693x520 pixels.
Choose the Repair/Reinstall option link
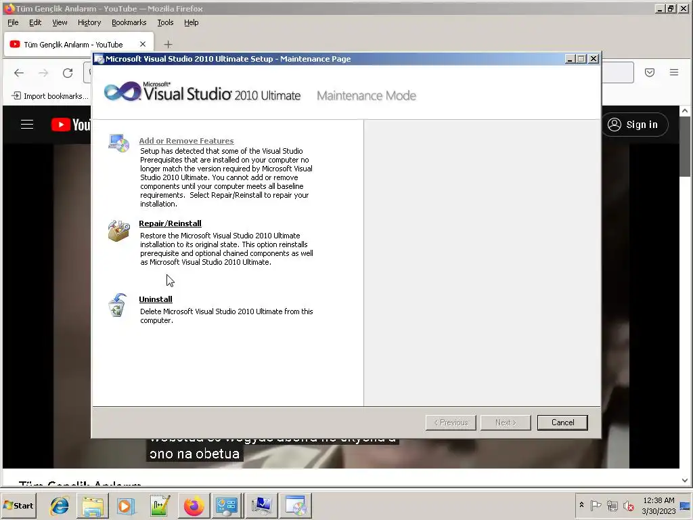click(x=170, y=223)
